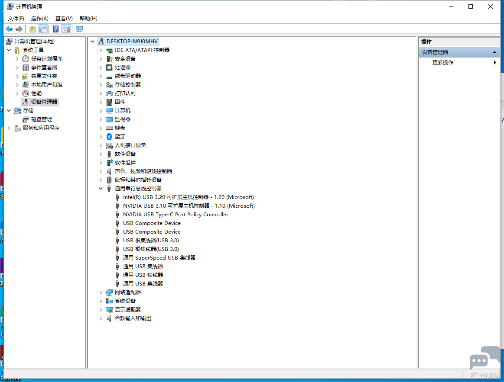Click the 鼠标和其他指针设备 mouse icon
Viewport: 504px width, 382px height.
click(109, 180)
